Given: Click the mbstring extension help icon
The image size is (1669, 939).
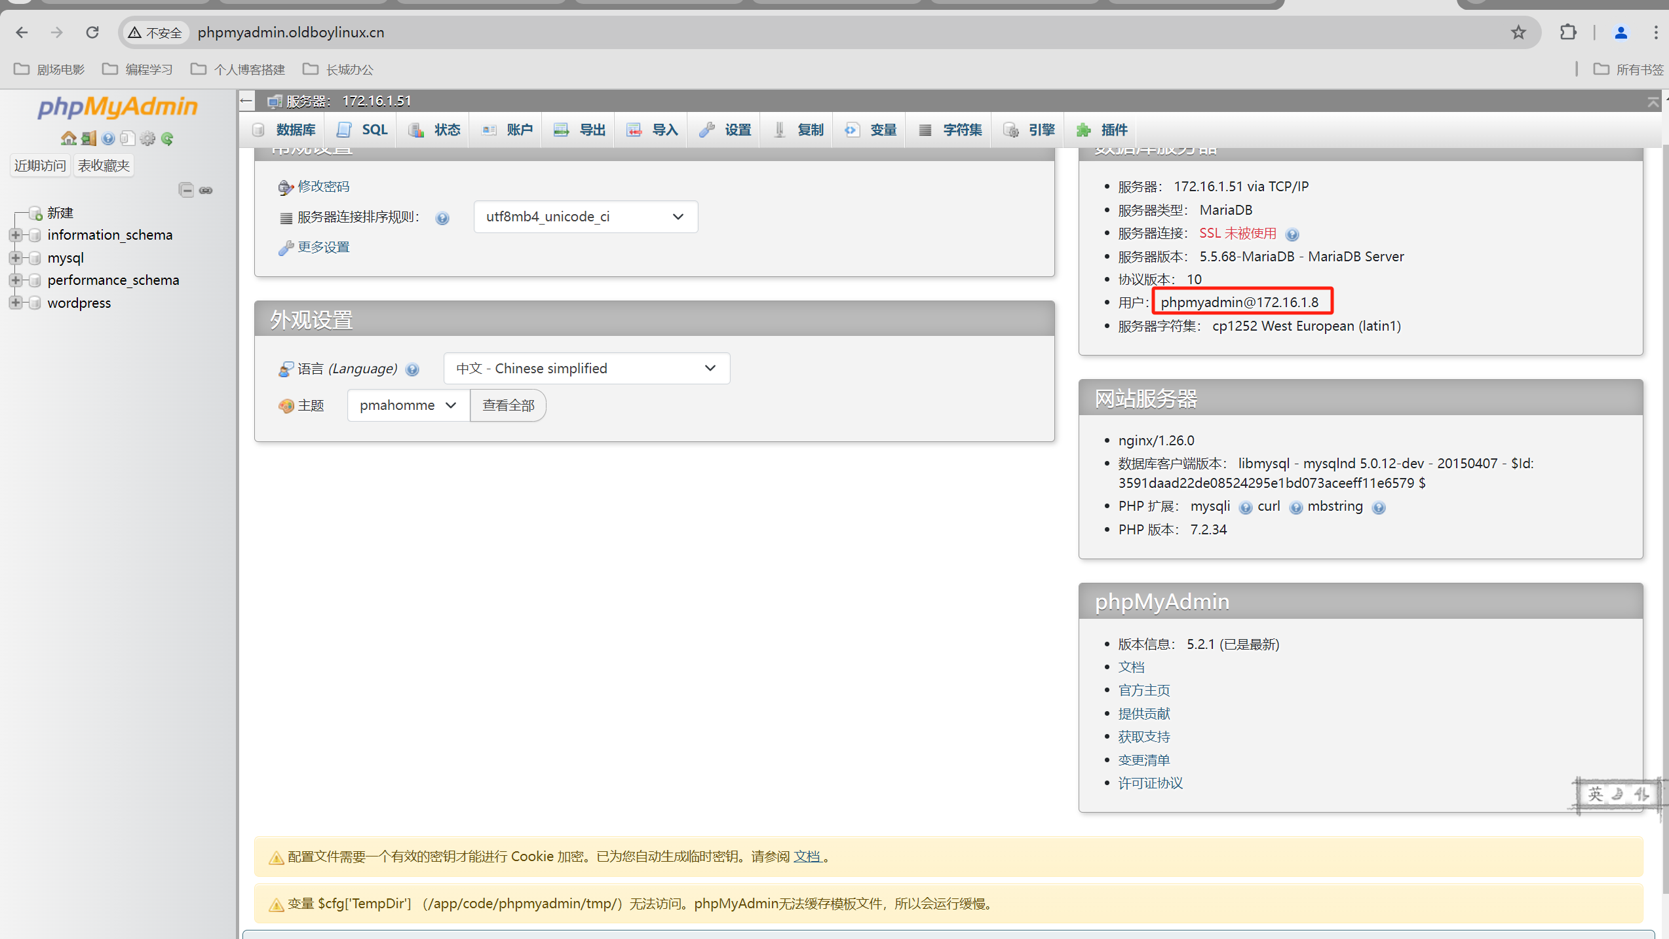Looking at the screenshot, I should point(1378,507).
